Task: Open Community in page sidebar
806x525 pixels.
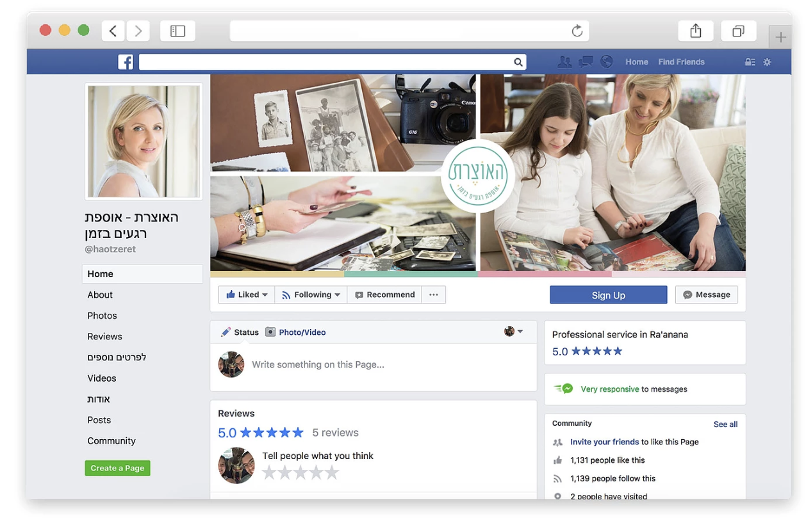Action: tap(111, 440)
